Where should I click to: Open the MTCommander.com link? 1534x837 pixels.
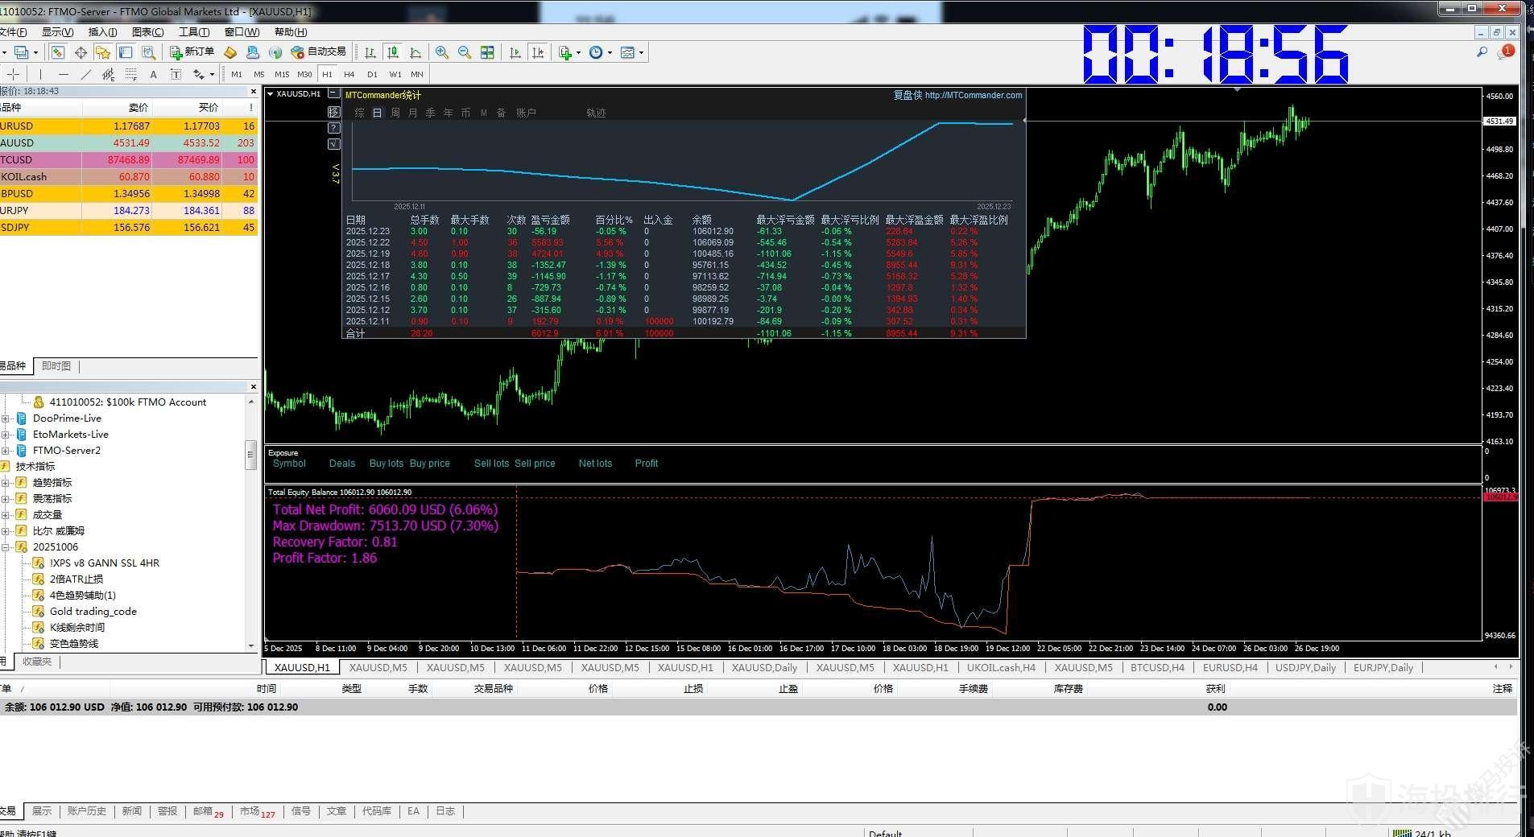tap(973, 95)
